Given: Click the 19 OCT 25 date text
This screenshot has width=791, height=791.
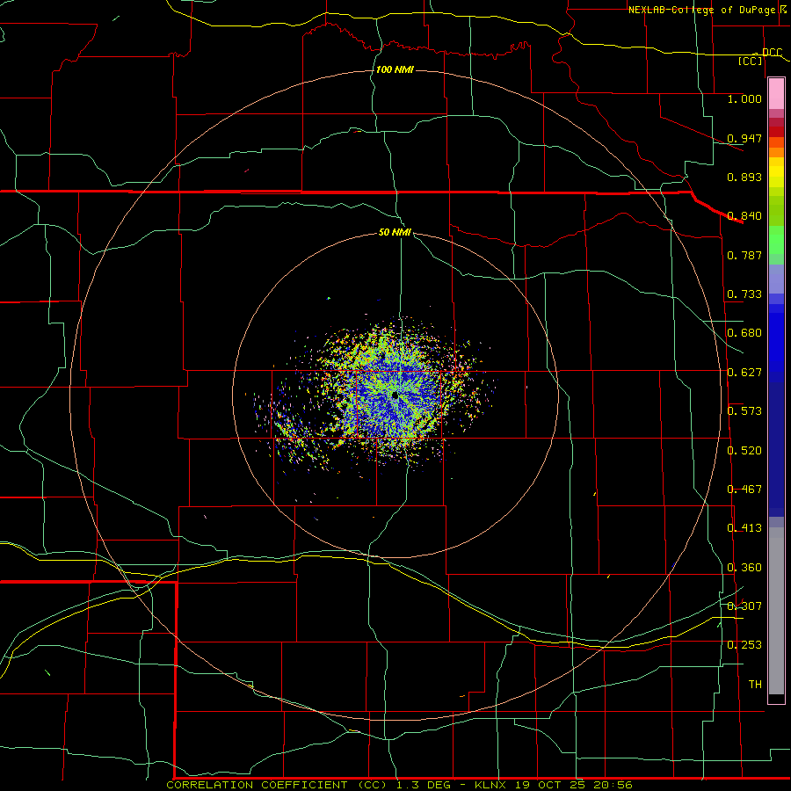Looking at the screenshot, I should click(x=550, y=785).
